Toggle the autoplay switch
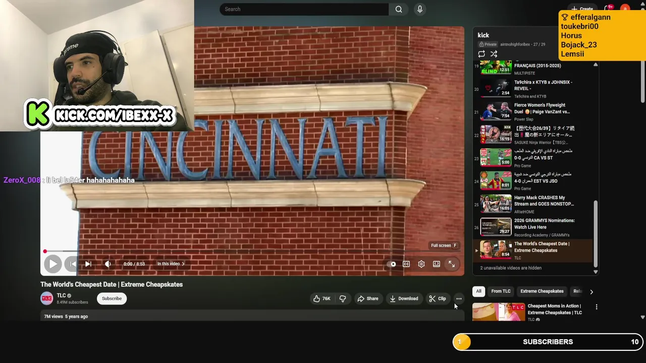Image resolution: width=646 pixels, height=363 pixels. (391, 264)
